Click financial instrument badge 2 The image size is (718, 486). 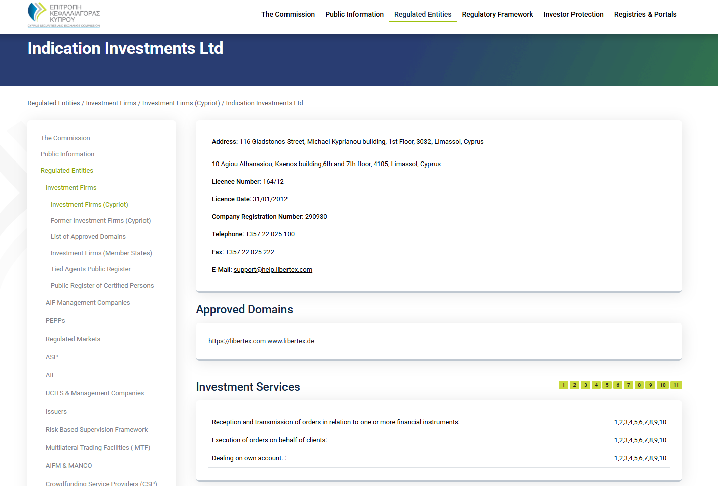(x=575, y=385)
